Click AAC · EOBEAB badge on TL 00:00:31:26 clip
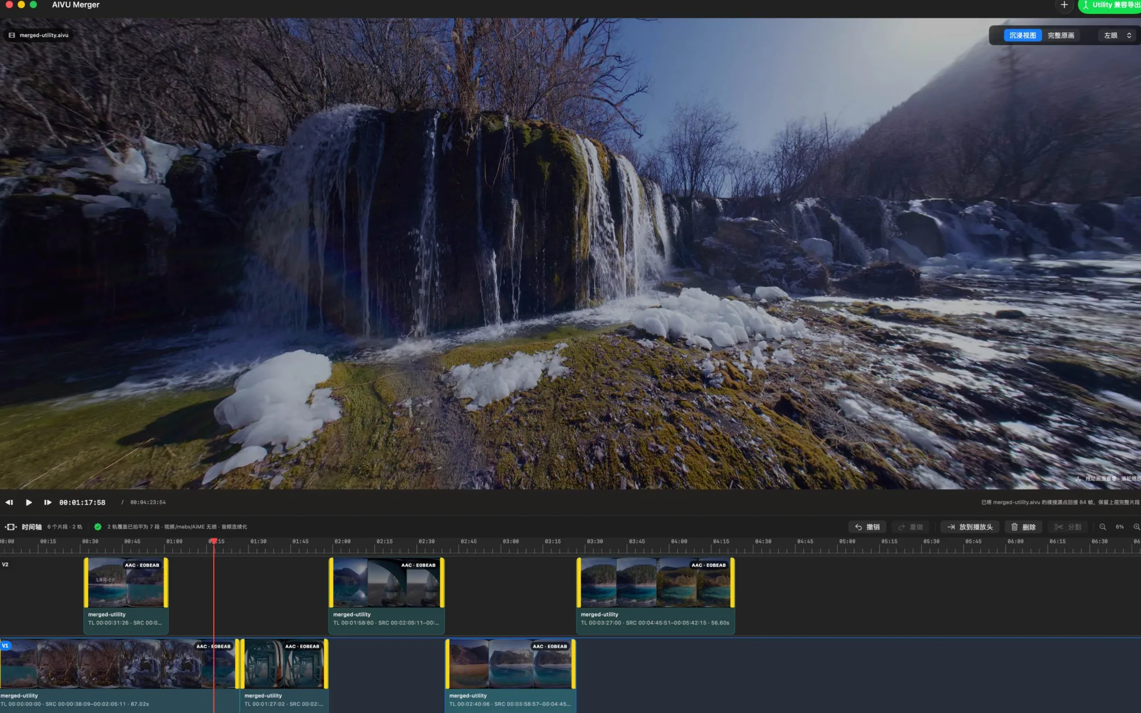 [x=142, y=565]
